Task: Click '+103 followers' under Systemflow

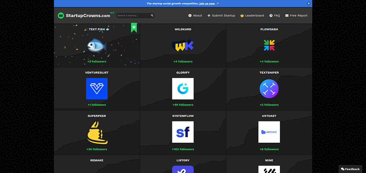Action: pos(183,149)
